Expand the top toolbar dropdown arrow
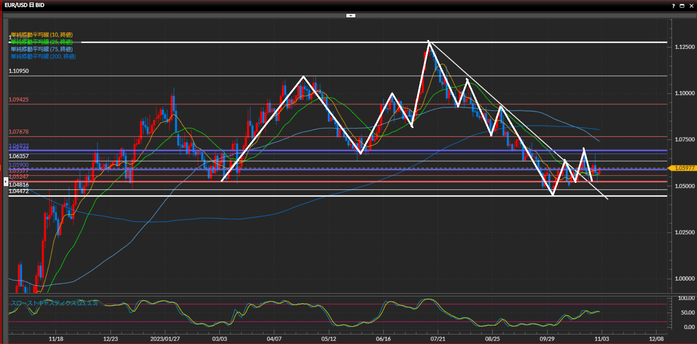697x344 pixels. (x=351, y=16)
